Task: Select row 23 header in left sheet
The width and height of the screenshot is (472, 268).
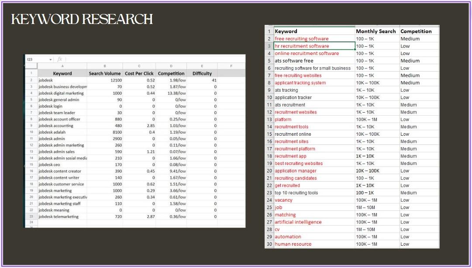Action: [x=31, y=216]
